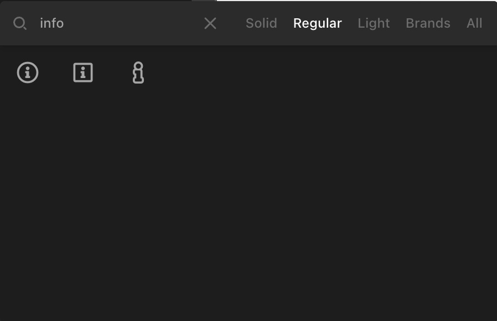Viewport: 497px width, 321px height.
Task: Choose the outlined 'i' glyph result
Action: pyautogui.click(x=138, y=73)
